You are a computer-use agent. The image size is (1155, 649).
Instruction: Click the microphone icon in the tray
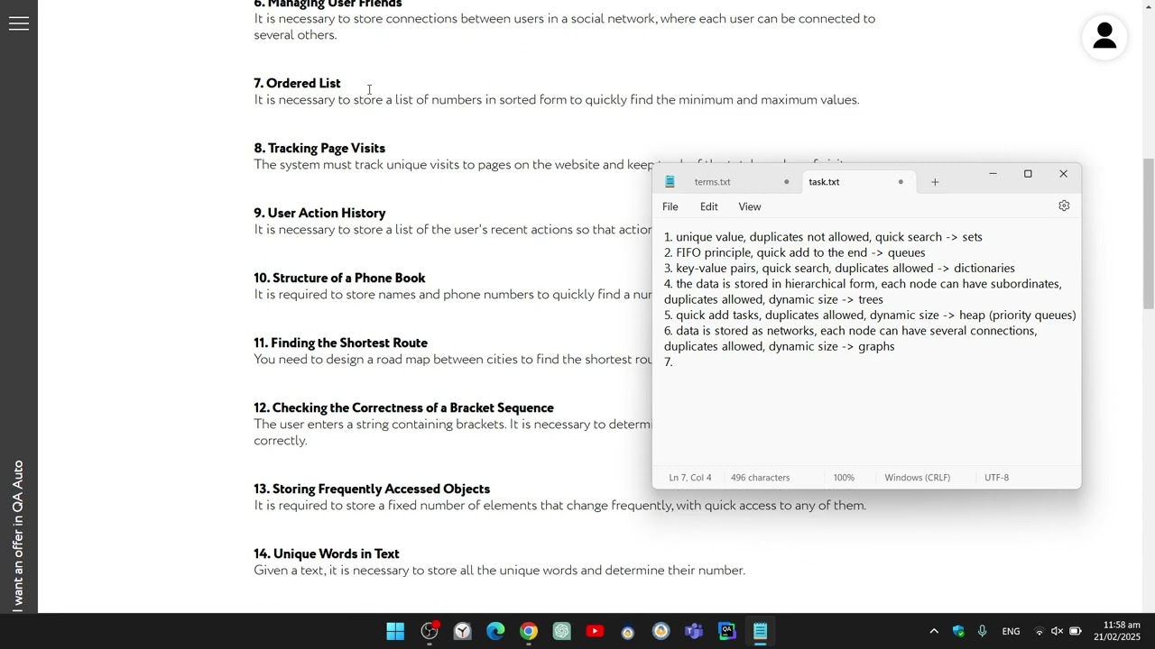pos(982,631)
